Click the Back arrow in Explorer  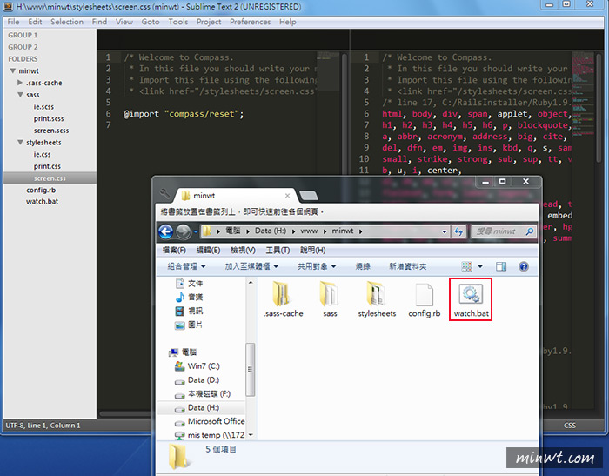point(166,231)
